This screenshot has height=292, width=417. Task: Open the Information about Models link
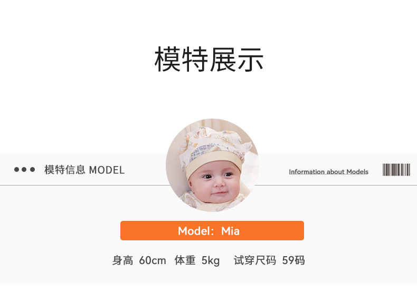(x=328, y=172)
